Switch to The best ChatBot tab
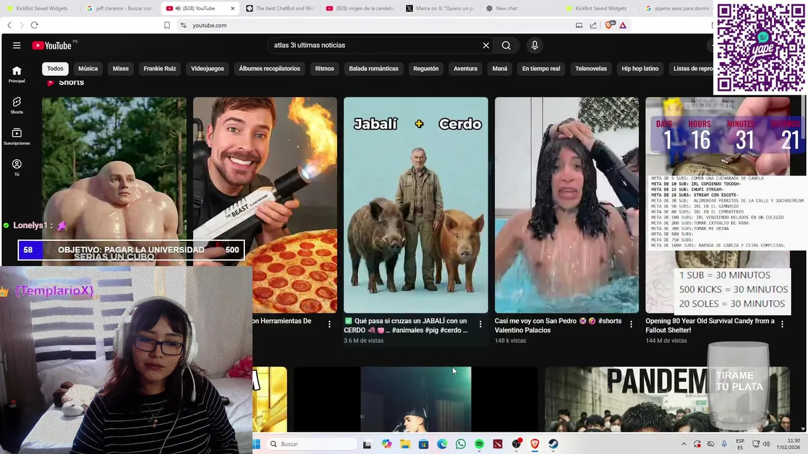The image size is (808, 454). coord(280,8)
